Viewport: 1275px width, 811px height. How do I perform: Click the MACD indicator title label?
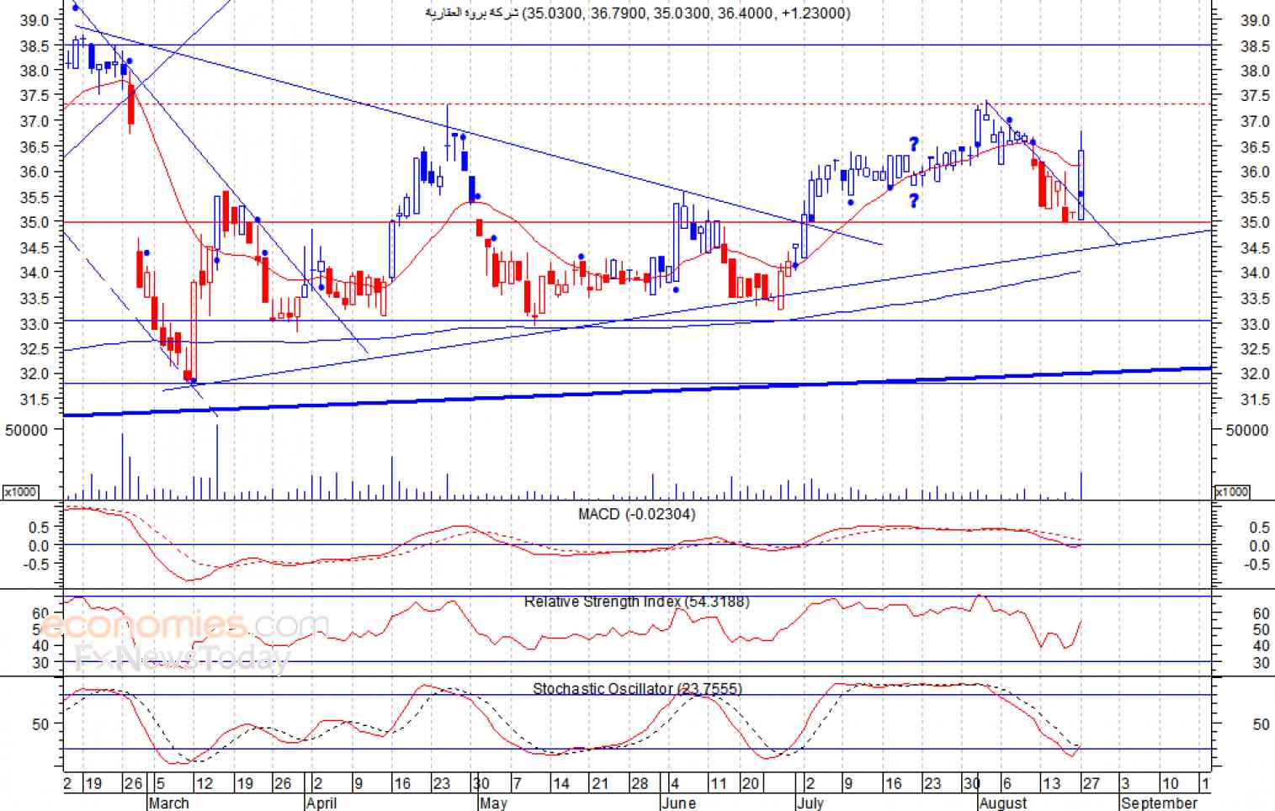(x=636, y=514)
